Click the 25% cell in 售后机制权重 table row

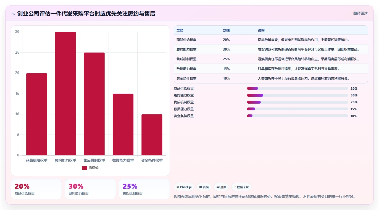(226, 59)
